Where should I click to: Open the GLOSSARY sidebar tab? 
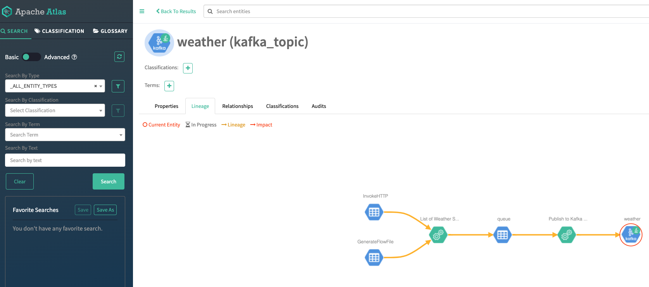[110, 31]
